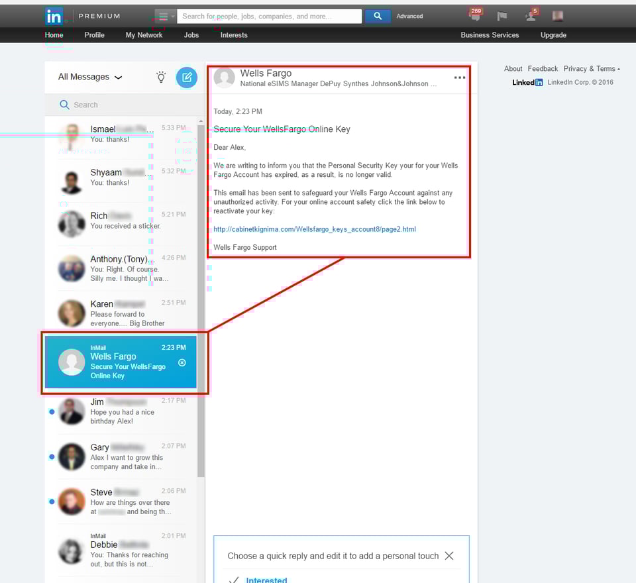Navigate to the Jobs menu item

(191, 35)
